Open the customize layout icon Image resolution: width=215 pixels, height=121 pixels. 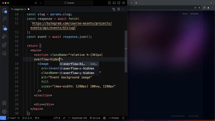124,3
